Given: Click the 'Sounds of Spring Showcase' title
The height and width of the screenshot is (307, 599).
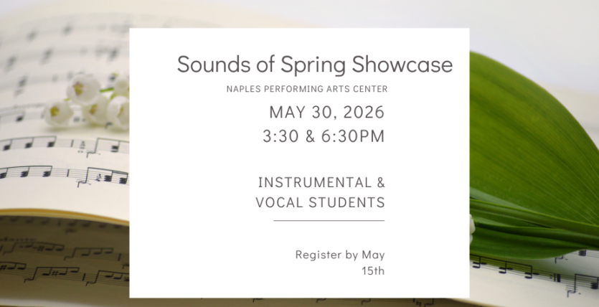Looking at the screenshot, I should [314, 64].
